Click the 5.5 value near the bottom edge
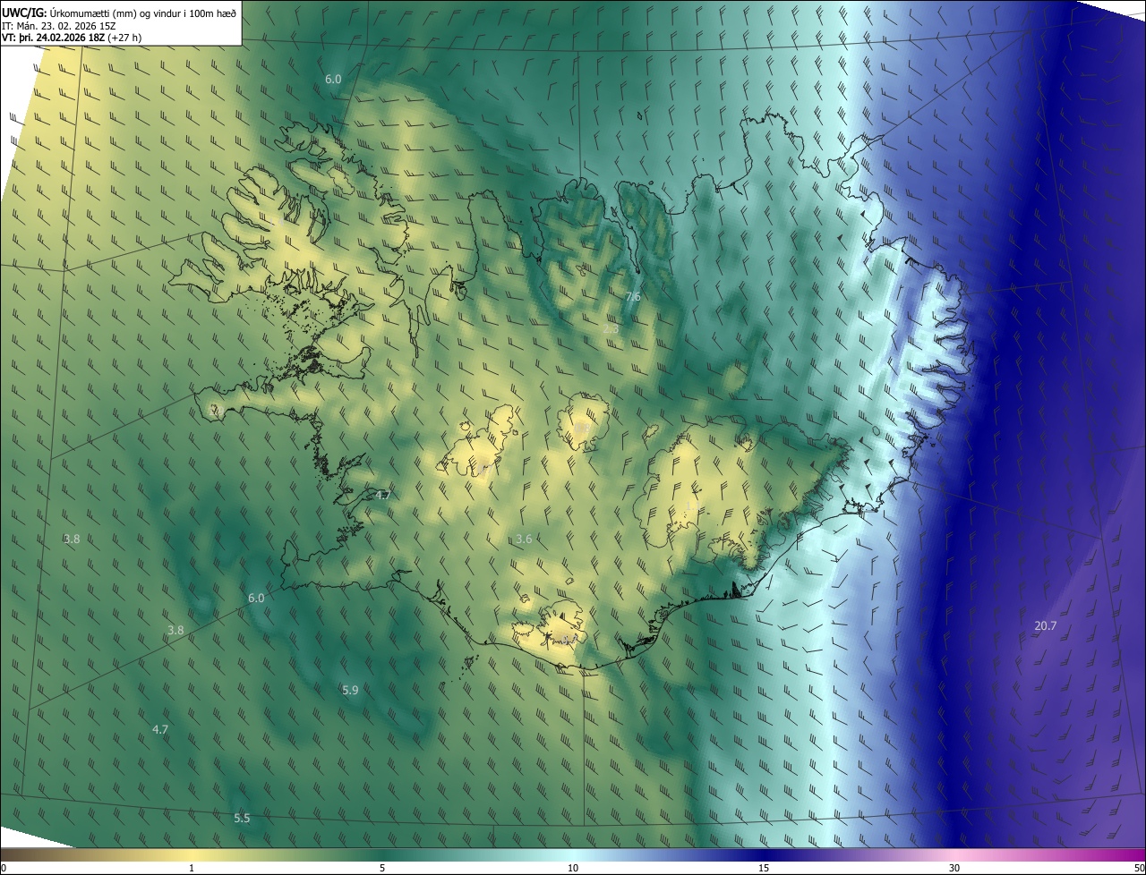 (x=242, y=818)
